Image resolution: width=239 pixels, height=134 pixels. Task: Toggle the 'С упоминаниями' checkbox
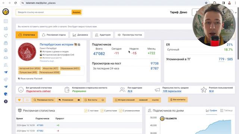[121, 111]
